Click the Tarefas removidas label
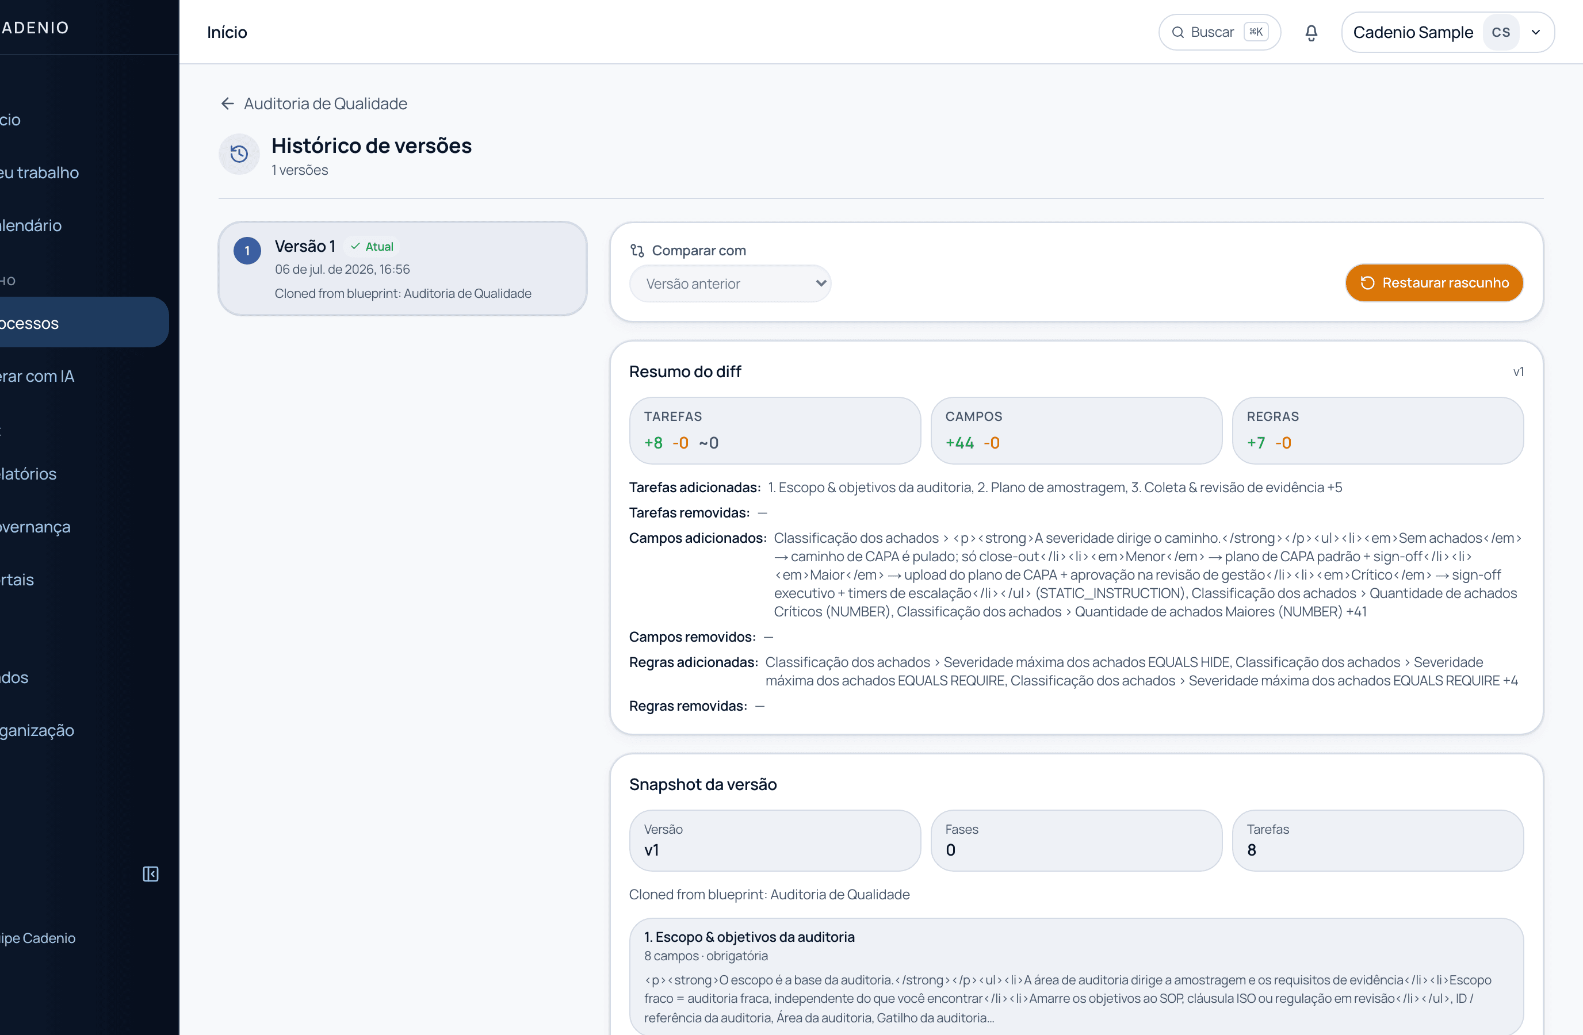Screen dimensions: 1583x1035 [689, 513]
